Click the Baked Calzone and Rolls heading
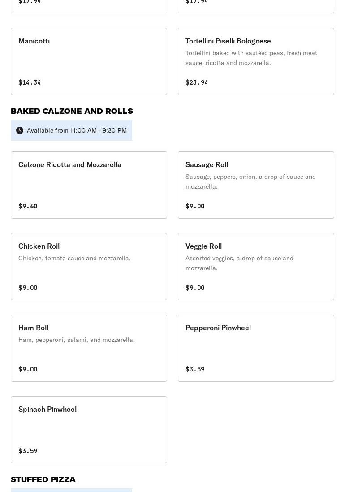Image resolution: width=345 pixels, height=492 pixels. [x=72, y=111]
